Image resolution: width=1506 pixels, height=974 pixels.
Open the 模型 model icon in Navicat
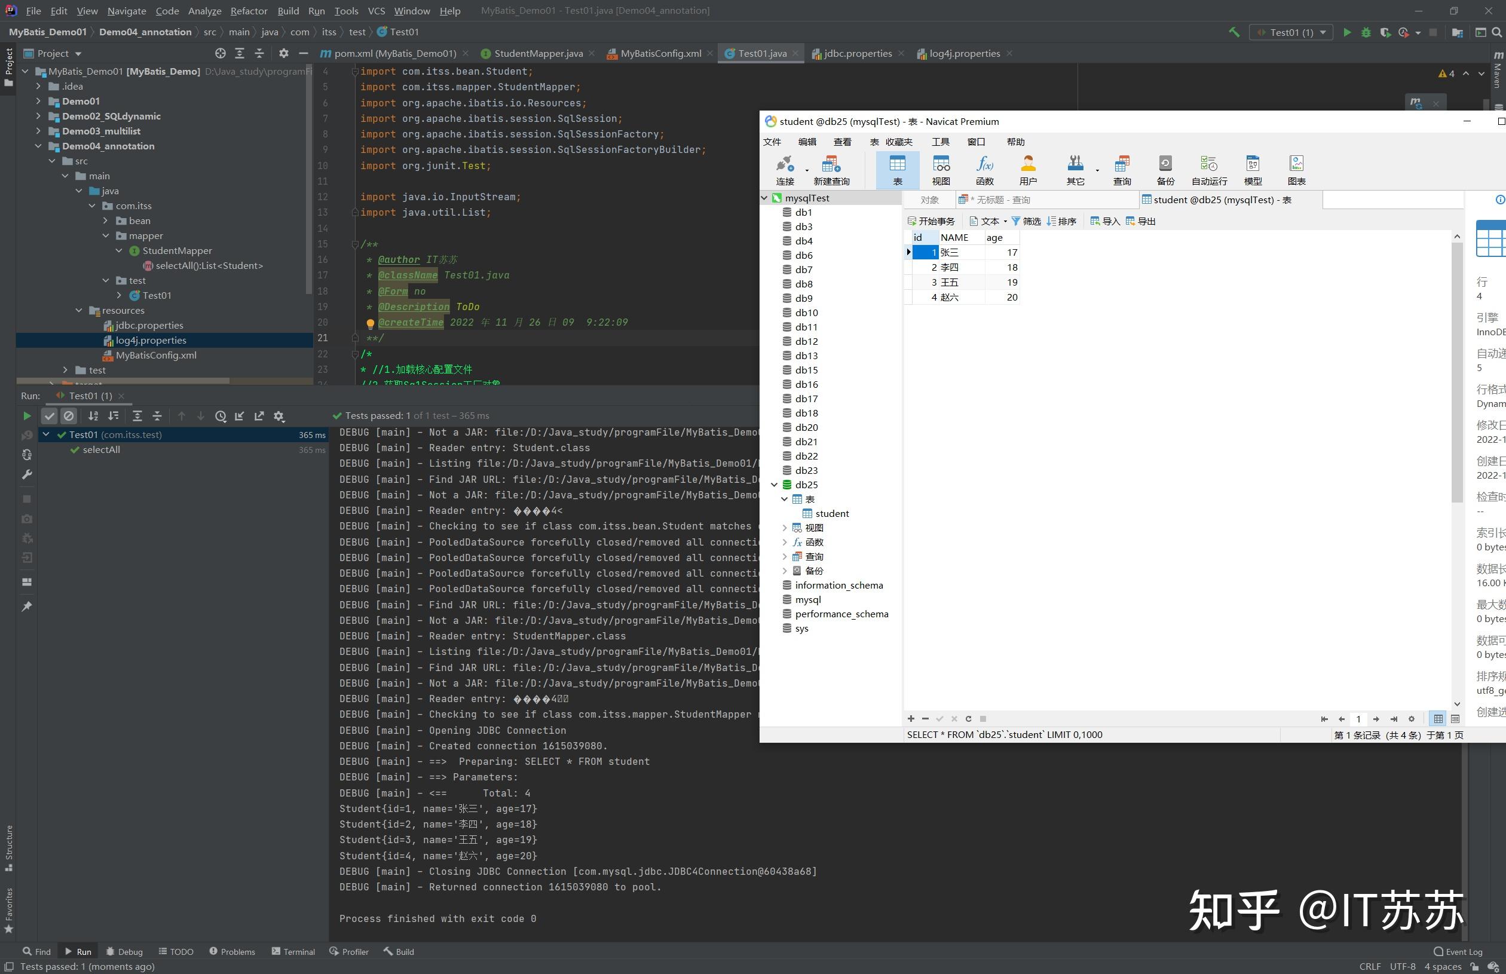coord(1253,170)
